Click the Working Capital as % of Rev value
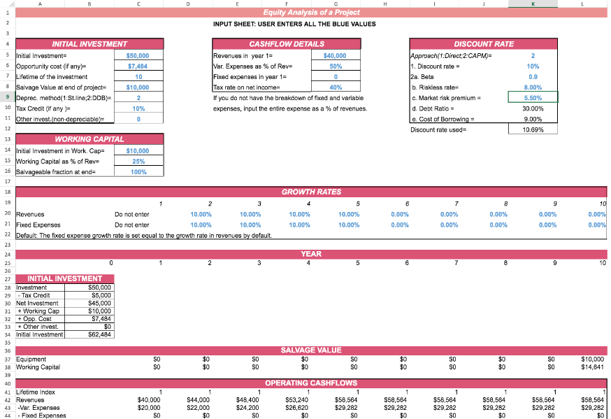This screenshot has height=419, width=611. tap(138, 161)
